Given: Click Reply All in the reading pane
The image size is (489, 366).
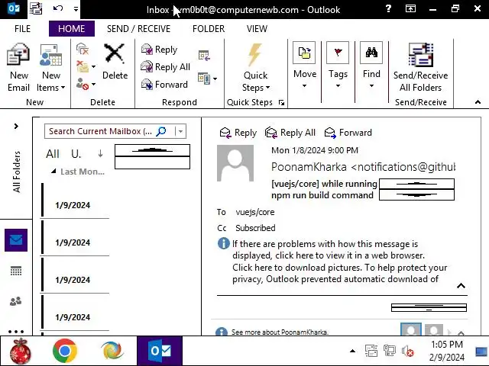Looking at the screenshot, I should (290, 133).
